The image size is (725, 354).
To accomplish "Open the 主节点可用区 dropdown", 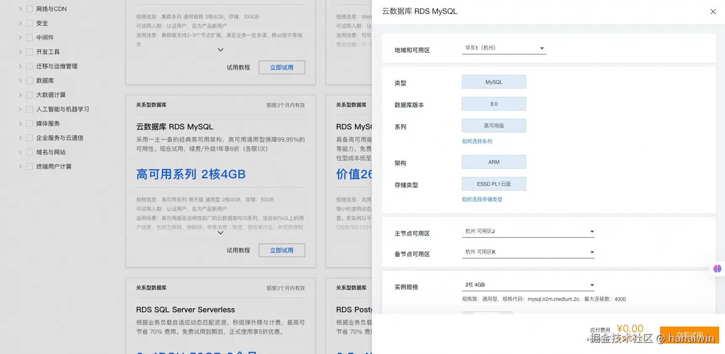I will 528,231.
